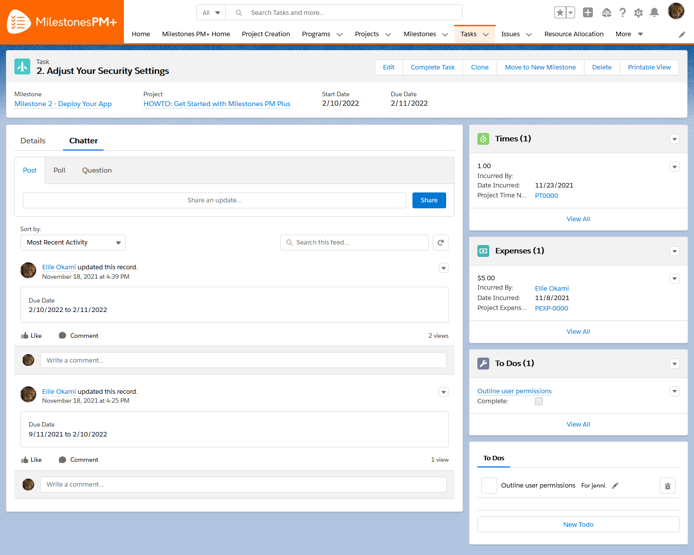This screenshot has height=555, width=694.
Task: Click the Printable View button
Action: pyautogui.click(x=649, y=67)
